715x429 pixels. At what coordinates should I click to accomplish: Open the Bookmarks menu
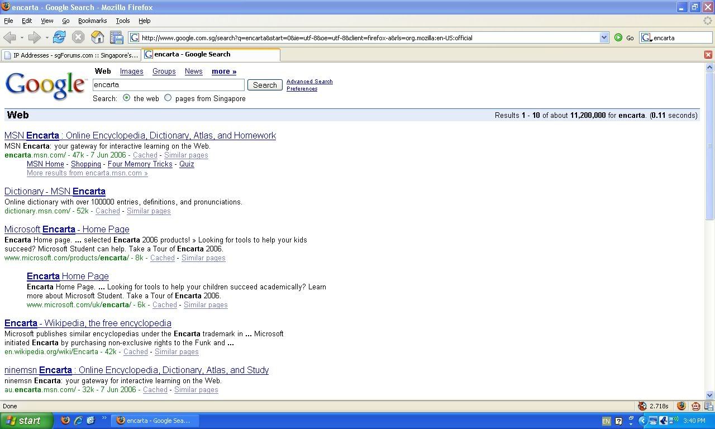pyautogui.click(x=92, y=21)
